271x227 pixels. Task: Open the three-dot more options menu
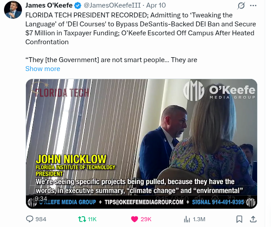point(253,6)
